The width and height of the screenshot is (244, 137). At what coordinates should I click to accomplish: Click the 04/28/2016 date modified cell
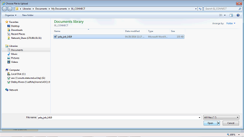point(135,37)
